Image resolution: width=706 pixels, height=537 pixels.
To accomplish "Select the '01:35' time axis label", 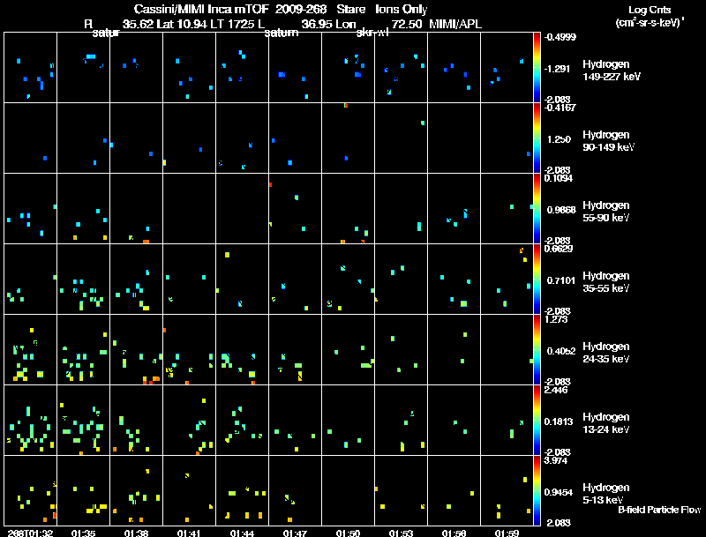I will coord(83,533).
